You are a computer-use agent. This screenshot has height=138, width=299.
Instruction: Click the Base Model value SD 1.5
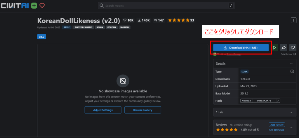(x=244, y=94)
